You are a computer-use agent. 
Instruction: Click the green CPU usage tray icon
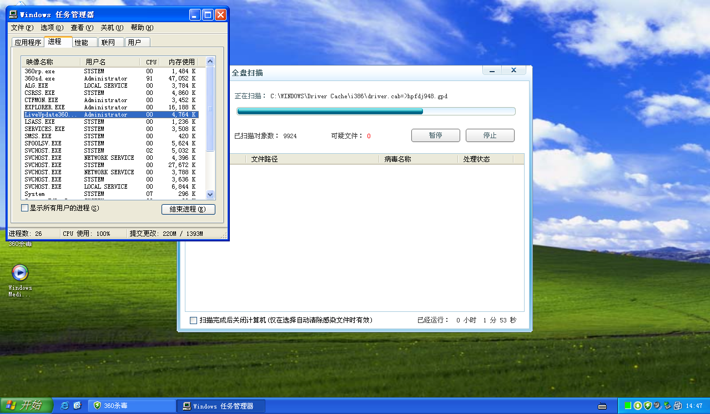[628, 406]
